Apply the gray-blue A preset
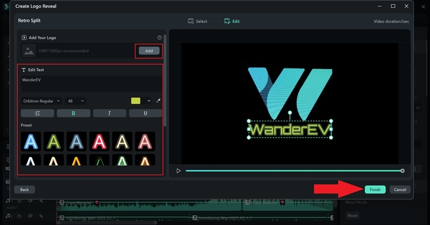This screenshot has width=430, height=225. [x=76, y=141]
